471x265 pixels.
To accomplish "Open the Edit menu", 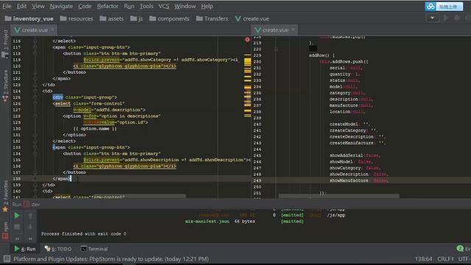I will pyautogui.click(x=21, y=6).
